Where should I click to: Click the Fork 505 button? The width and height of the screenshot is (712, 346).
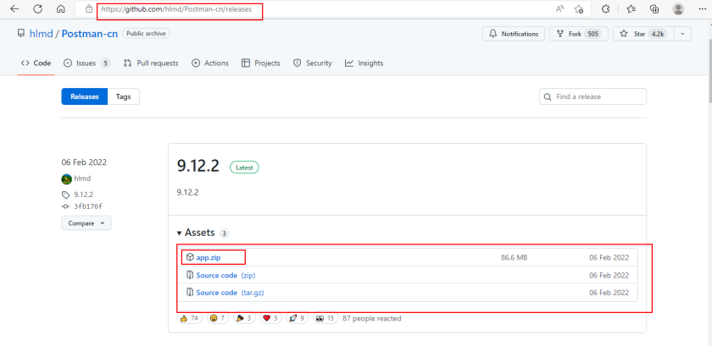578,34
